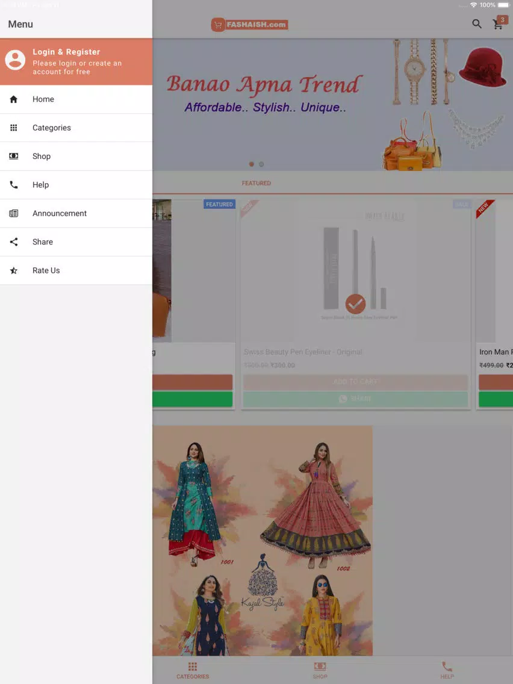The height and width of the screenshot is (684, 513).
Task: Click the Announcement newspaper icon
Action: 13,213
